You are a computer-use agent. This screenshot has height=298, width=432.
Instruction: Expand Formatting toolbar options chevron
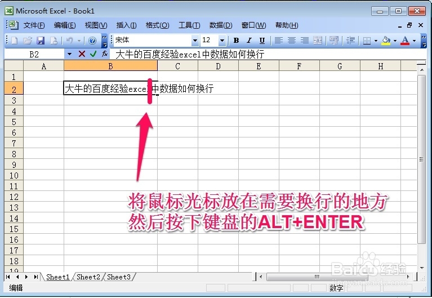tap(424, 41)
